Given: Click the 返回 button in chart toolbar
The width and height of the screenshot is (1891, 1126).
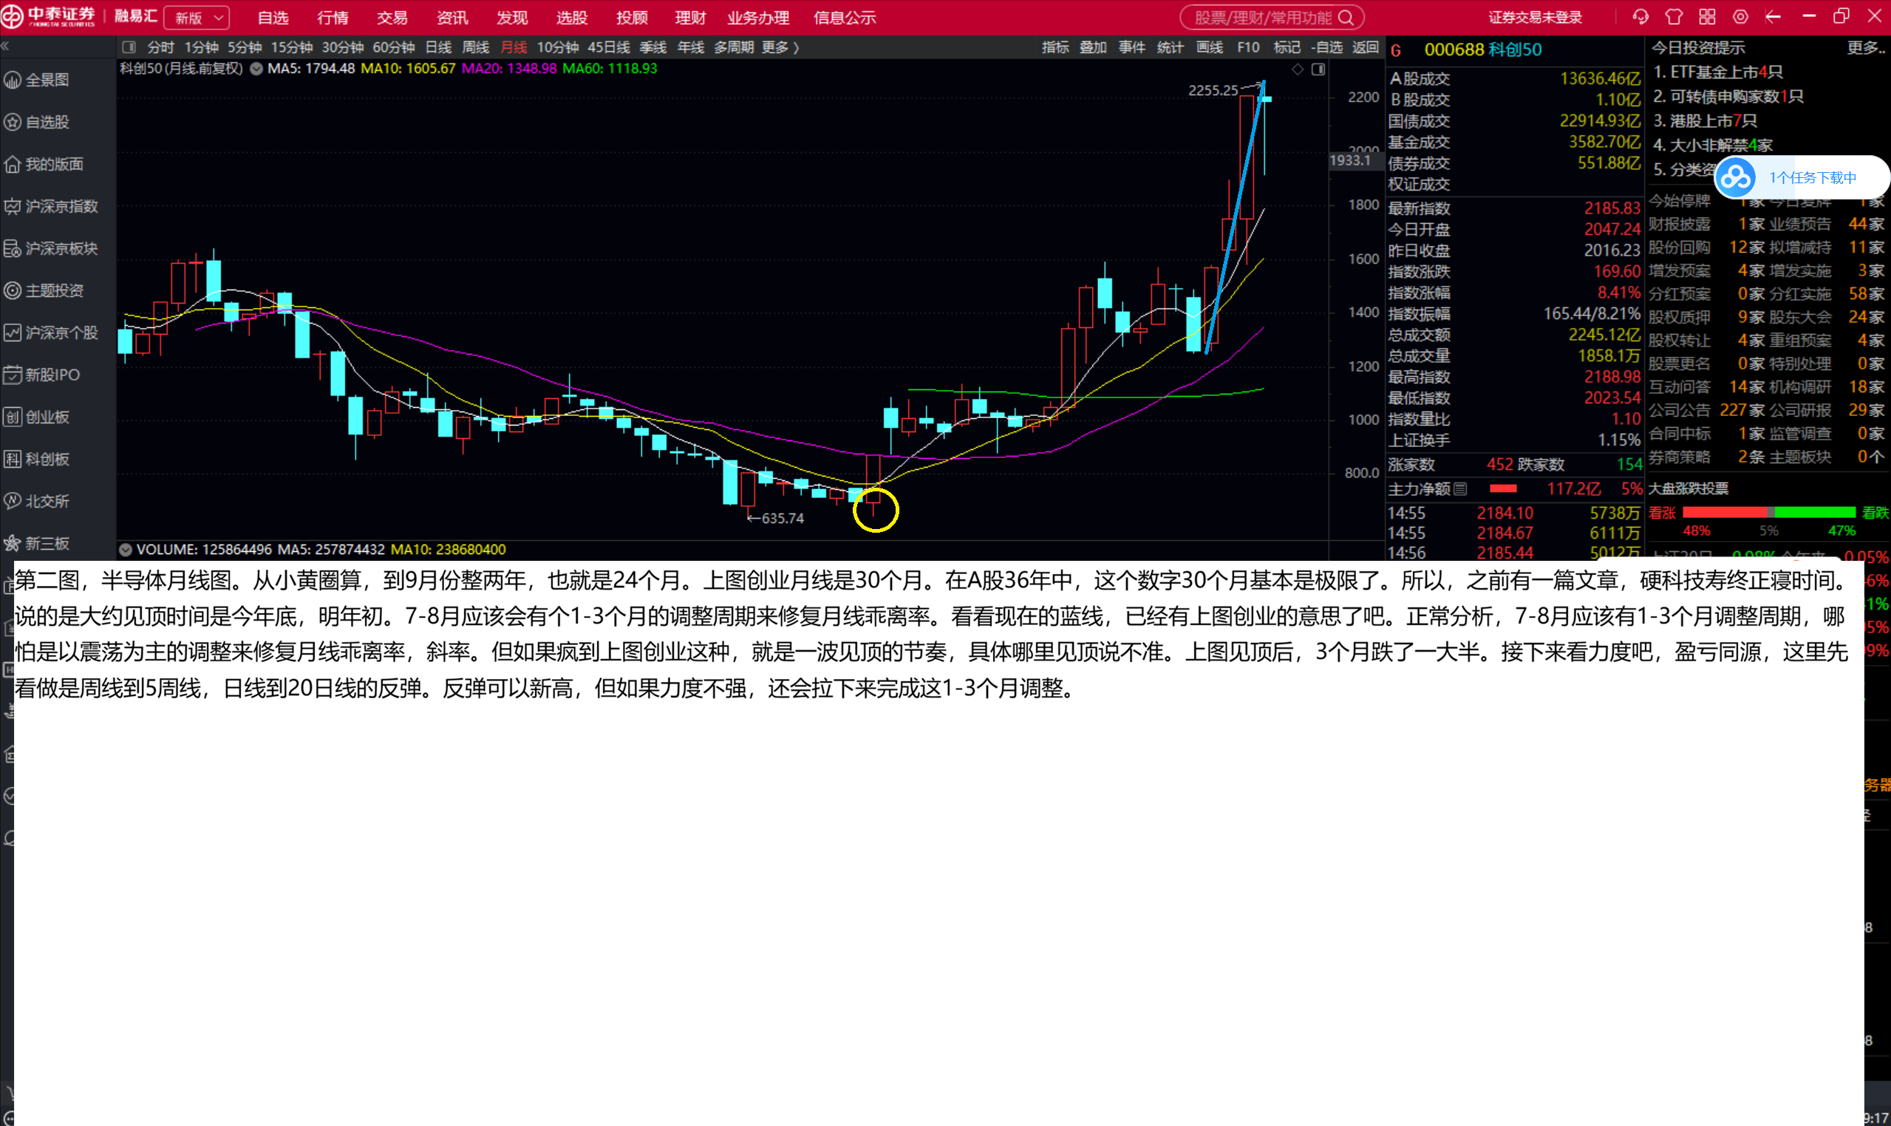Looking at the screenshot, I should click(x=1365, y=47).
